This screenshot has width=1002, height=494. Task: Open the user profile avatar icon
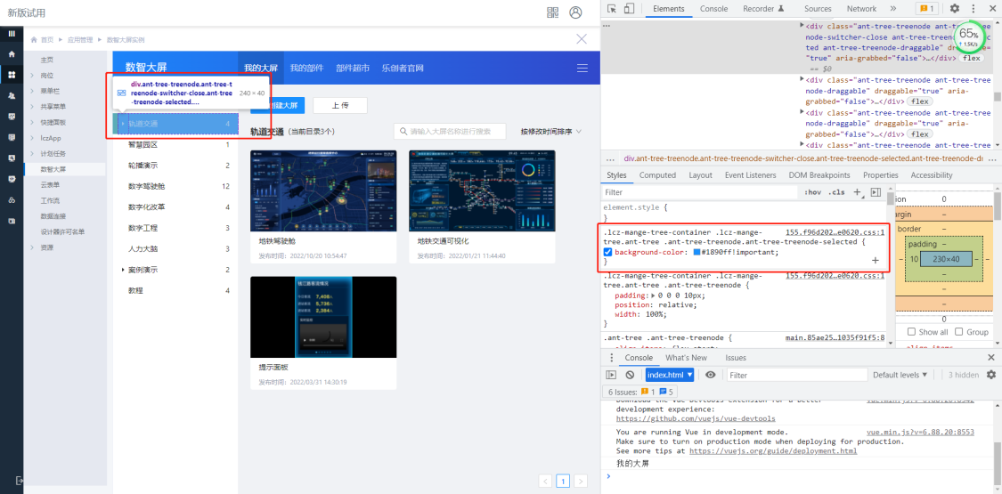[x=575, y=12]
